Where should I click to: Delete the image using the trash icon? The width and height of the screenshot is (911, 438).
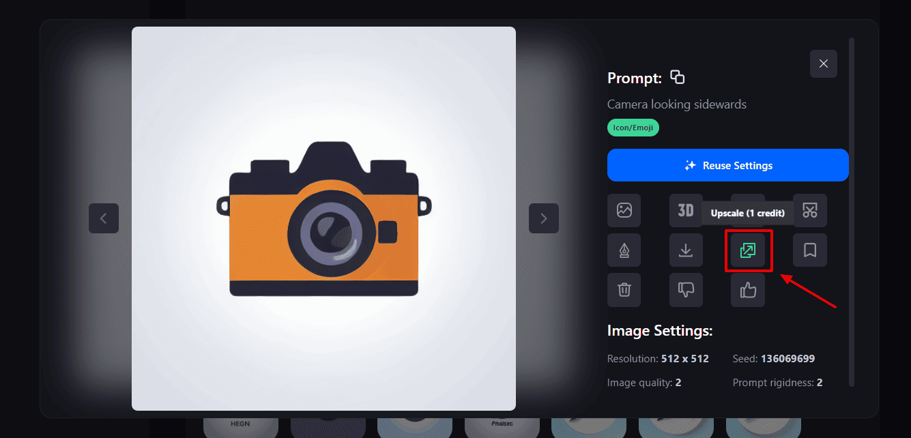point(624,290)
